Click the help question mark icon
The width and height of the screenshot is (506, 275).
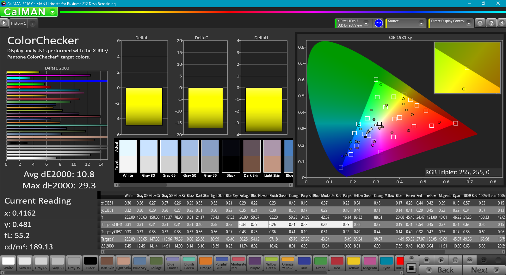(491, 23)
